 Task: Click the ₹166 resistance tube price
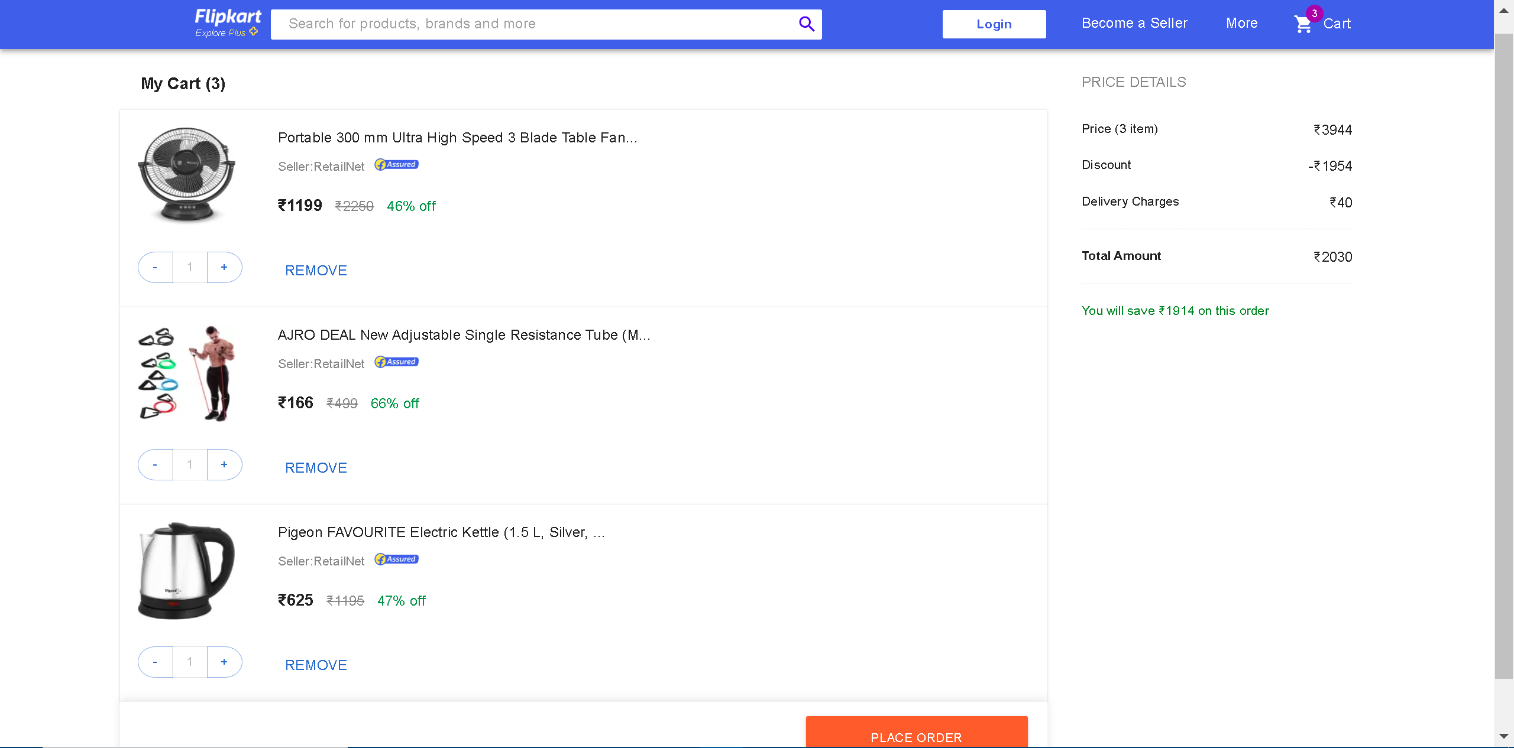(295, 403)
